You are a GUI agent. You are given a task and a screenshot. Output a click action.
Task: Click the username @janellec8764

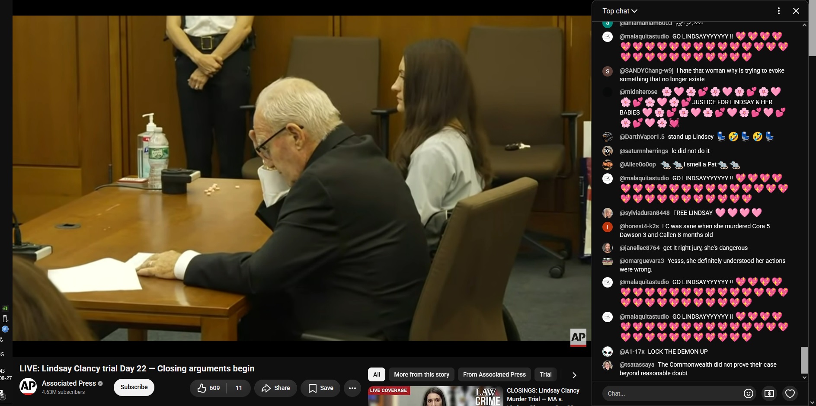(x=640, y=248)
